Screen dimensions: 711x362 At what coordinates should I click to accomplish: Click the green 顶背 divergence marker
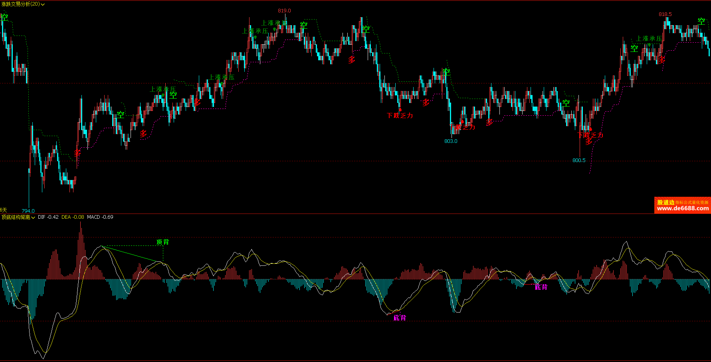tap(163, 242)
